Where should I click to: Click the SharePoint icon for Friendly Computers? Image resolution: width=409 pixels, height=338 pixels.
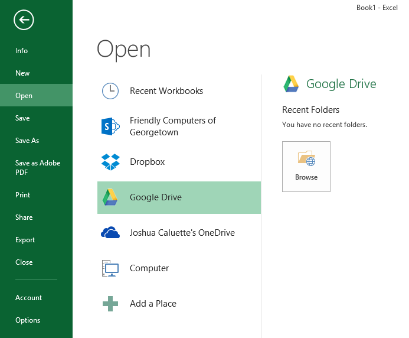(x=110, y=126)
